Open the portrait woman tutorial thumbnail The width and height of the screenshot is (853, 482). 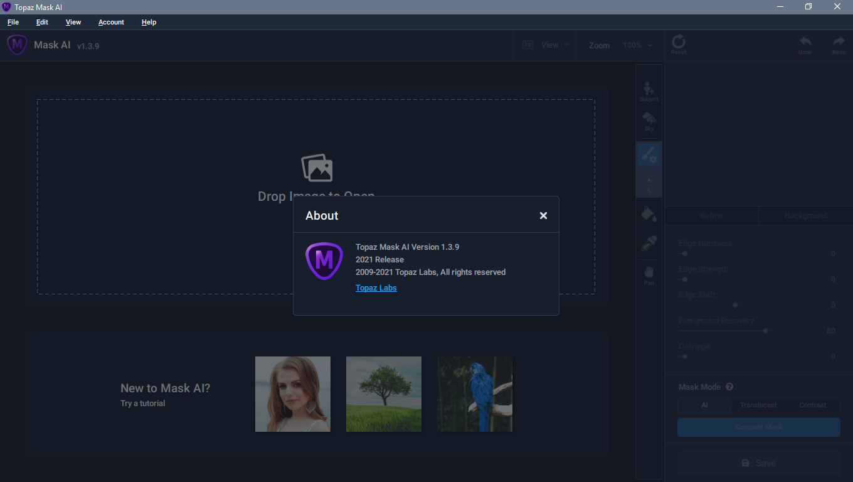(x=293, y=394)
